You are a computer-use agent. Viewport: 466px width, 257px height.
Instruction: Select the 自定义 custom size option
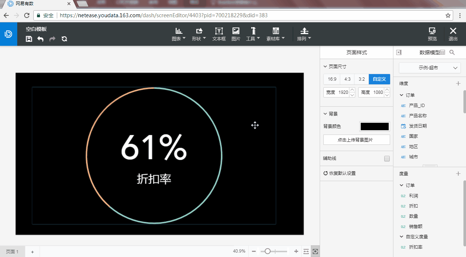[x=379, y=79]
